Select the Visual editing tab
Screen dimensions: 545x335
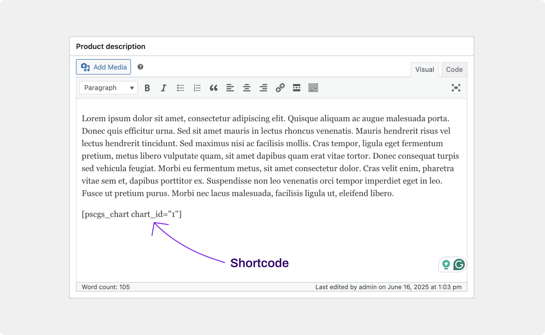(x=425, y=69)
